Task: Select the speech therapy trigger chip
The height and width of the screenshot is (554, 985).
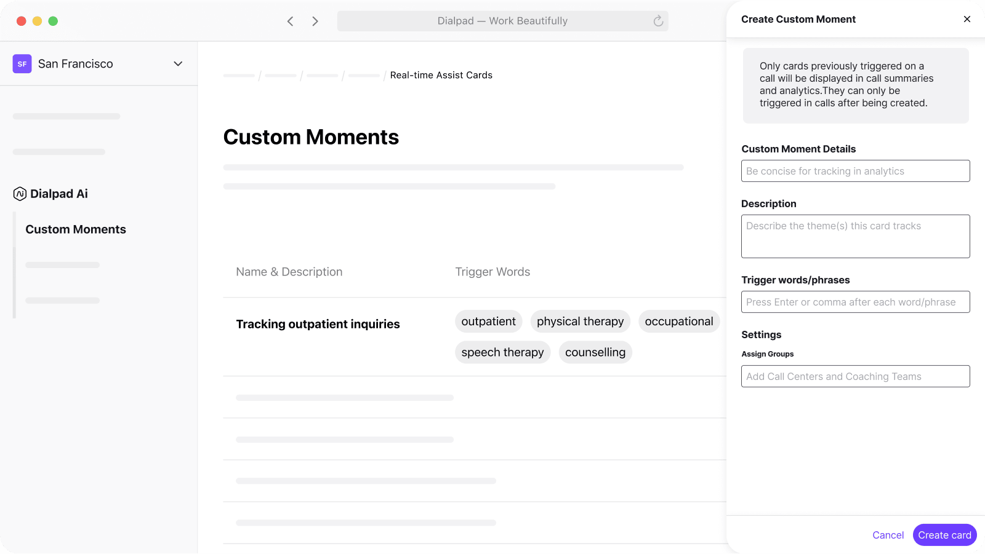Action: click(502, 352)
